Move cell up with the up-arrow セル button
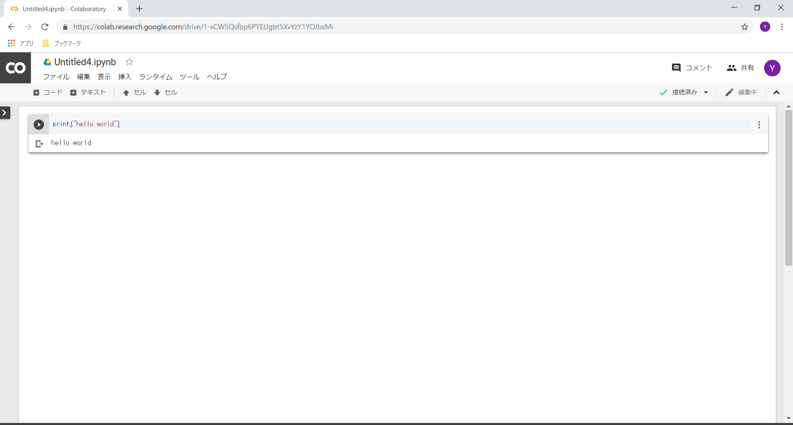The height and width of the screenshot is (425, 793). click(135, 92)
